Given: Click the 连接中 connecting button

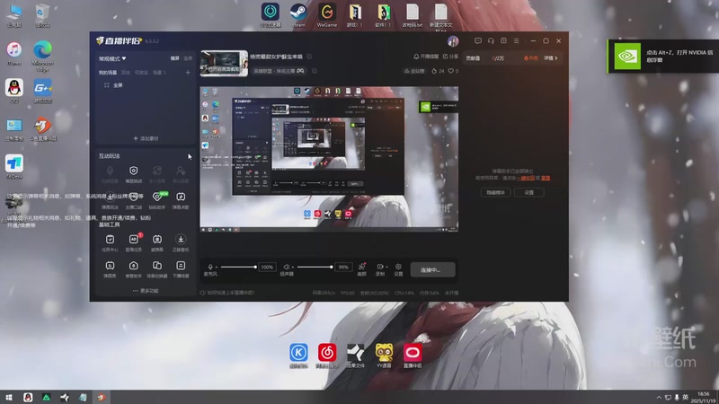Looking at the screenshot, I should [432, 270].
